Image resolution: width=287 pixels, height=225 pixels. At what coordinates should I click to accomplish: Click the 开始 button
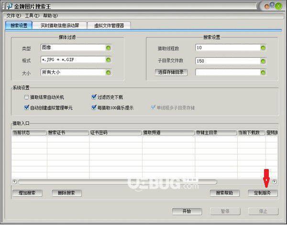187,211
